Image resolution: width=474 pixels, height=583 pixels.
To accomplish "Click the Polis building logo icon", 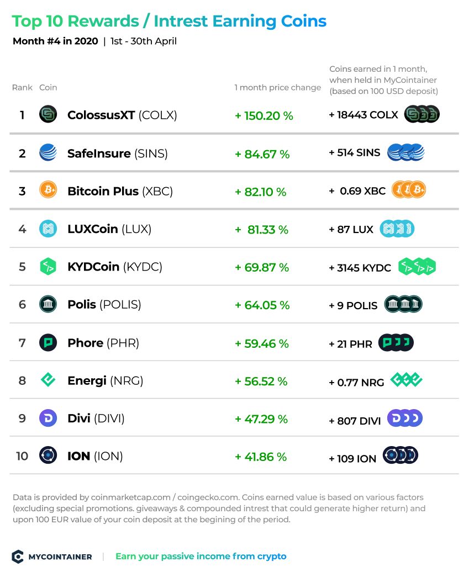I will pos(48,305).
